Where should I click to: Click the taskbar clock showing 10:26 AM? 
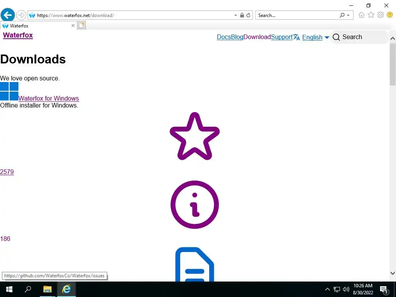(363, 289)
